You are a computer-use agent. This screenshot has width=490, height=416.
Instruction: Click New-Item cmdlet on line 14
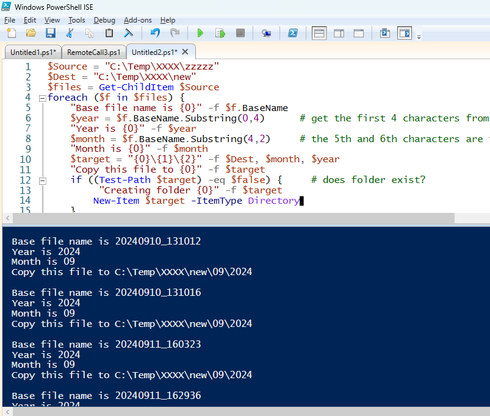click(117, 201)
